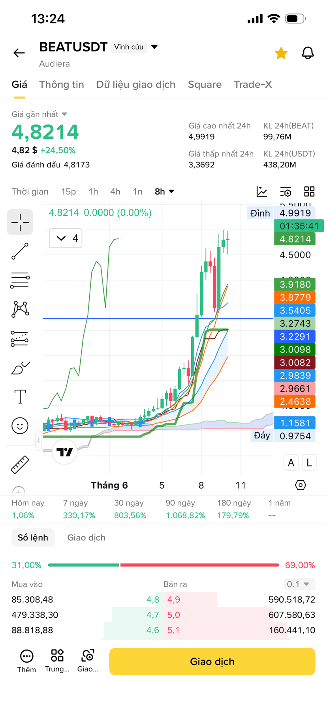Select the crosshair cursor tool
Image resolution: width=327 pixels, height=709 pixels.
(x=20, y=222)
